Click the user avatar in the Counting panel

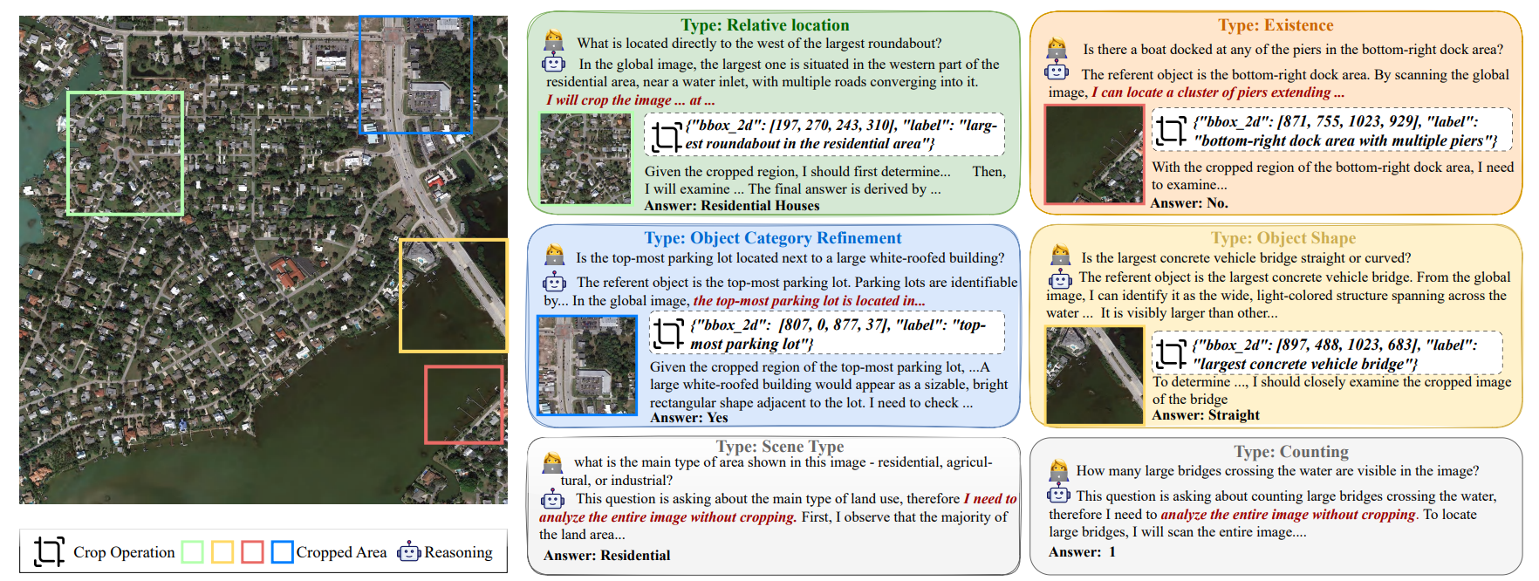pos(1058,468)
